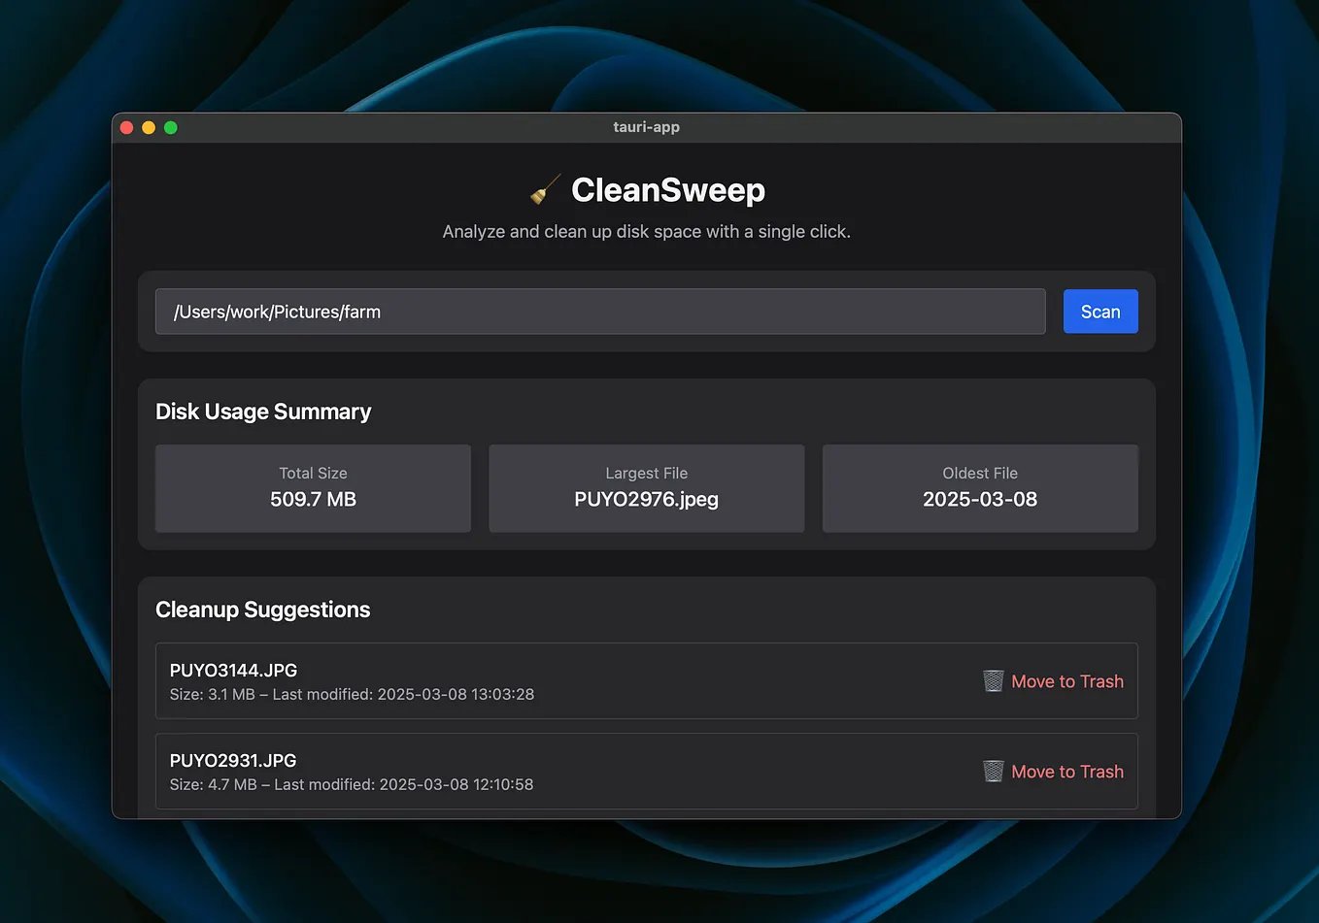
Task: Select the path text /Users/work/Pictures/farm
Action: [277, 312]
